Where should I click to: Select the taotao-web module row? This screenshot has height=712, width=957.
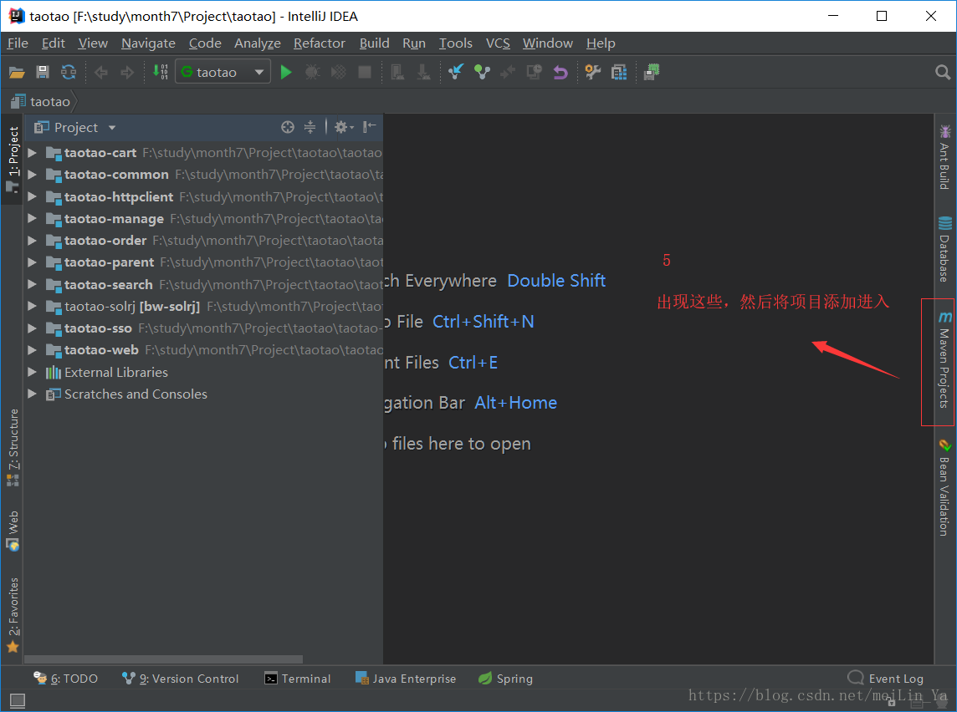click(204, 350)
